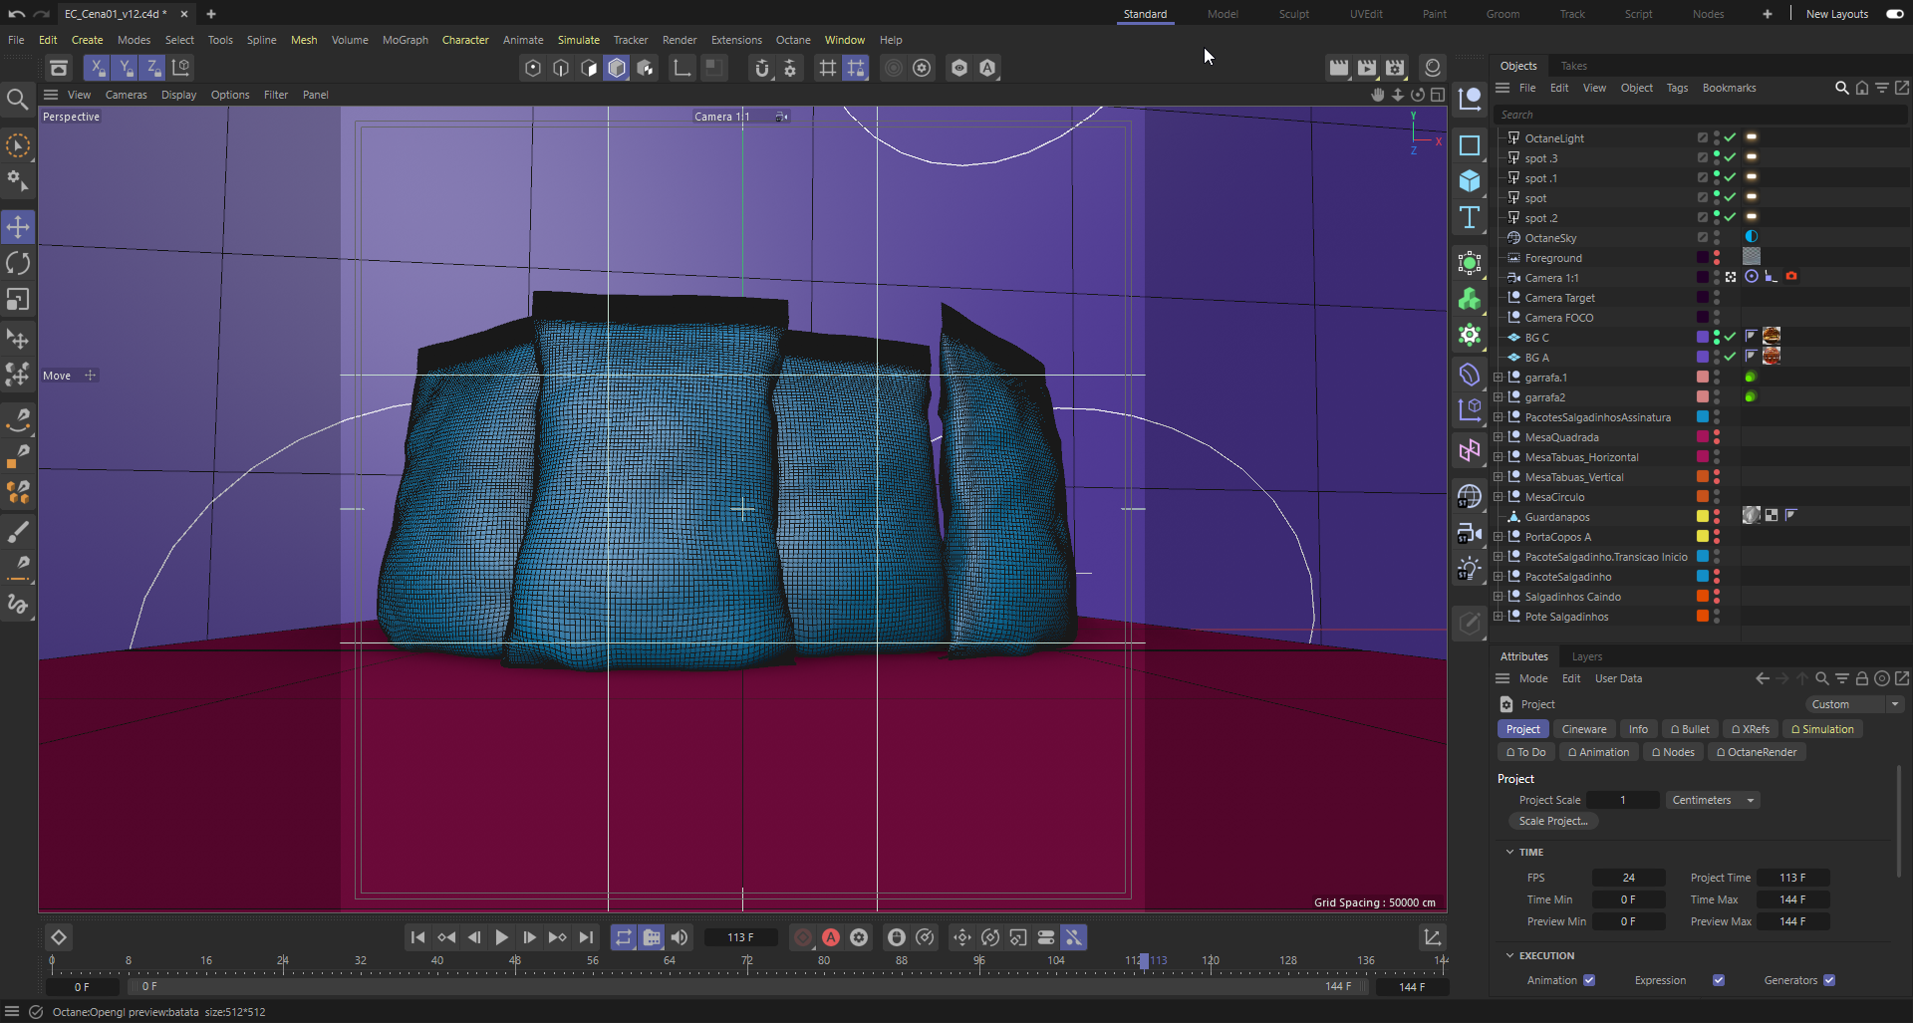The image size is (1913, 1023).
Task: Toggle the New Layouts switch
Action: pyautogui.click(x=1894, y=14)
